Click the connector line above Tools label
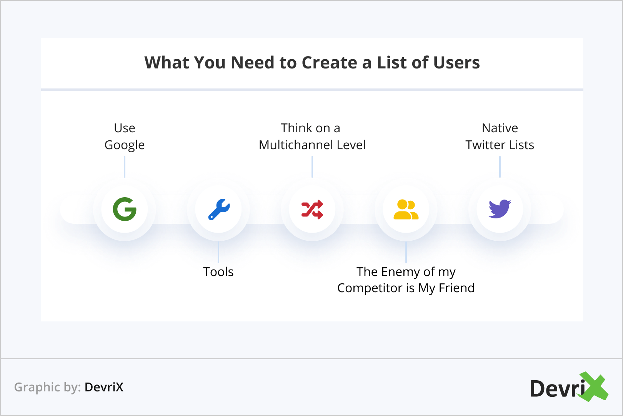623x416 pixels. [x=218, y=252]
